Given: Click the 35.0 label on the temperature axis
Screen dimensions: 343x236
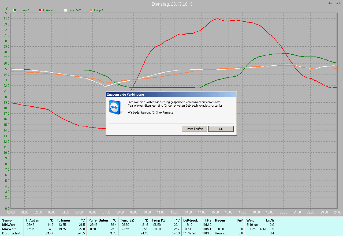Looking at the screenshot, I should pos(6,13).
